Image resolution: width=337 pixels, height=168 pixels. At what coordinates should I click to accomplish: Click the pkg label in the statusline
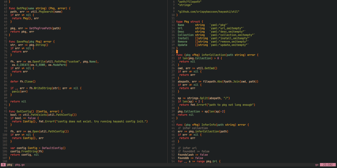[x=9, y=165]
